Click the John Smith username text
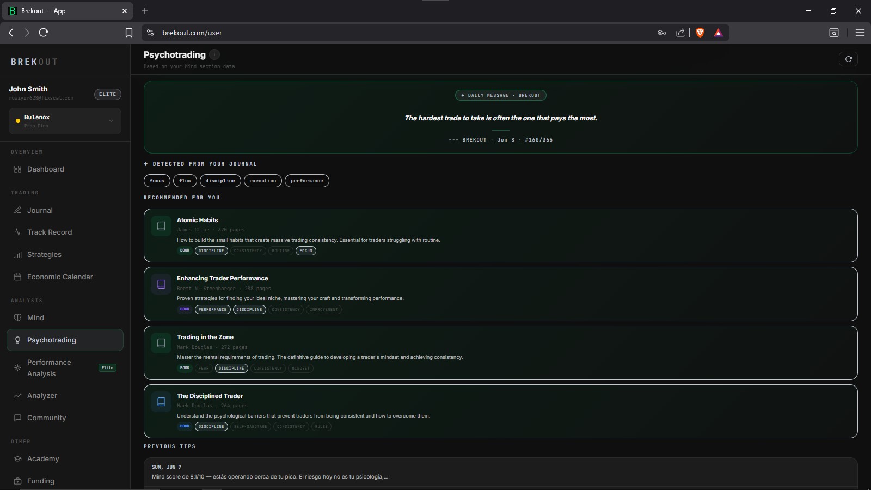 [x=28, y=89]
